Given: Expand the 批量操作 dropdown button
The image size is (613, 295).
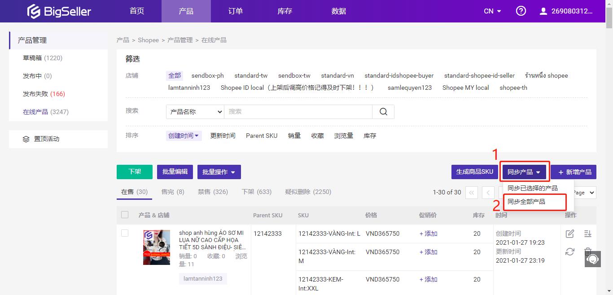Looking at the screenshot, I should [219, 172].
